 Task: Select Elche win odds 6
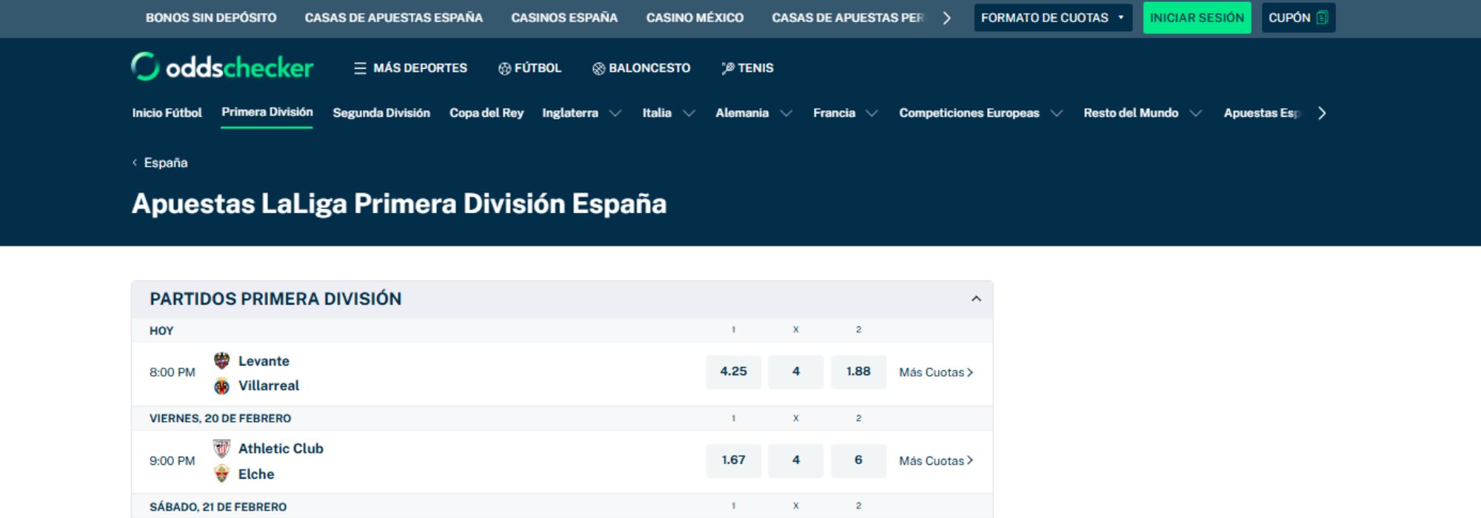click(858, 460)
